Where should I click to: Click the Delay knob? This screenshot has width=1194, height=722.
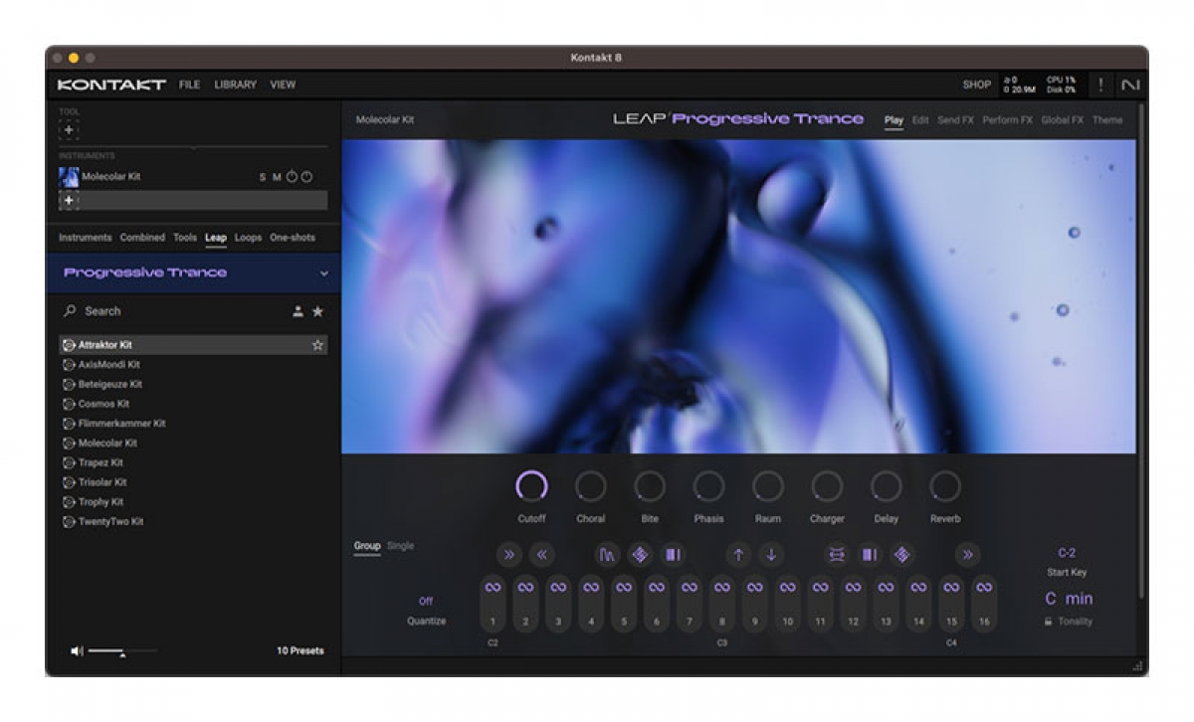(886, 486)
